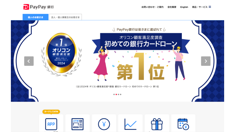Click the Oricon first-place medal badge
Screen dimensions: 235x132
tap(61, 54)
